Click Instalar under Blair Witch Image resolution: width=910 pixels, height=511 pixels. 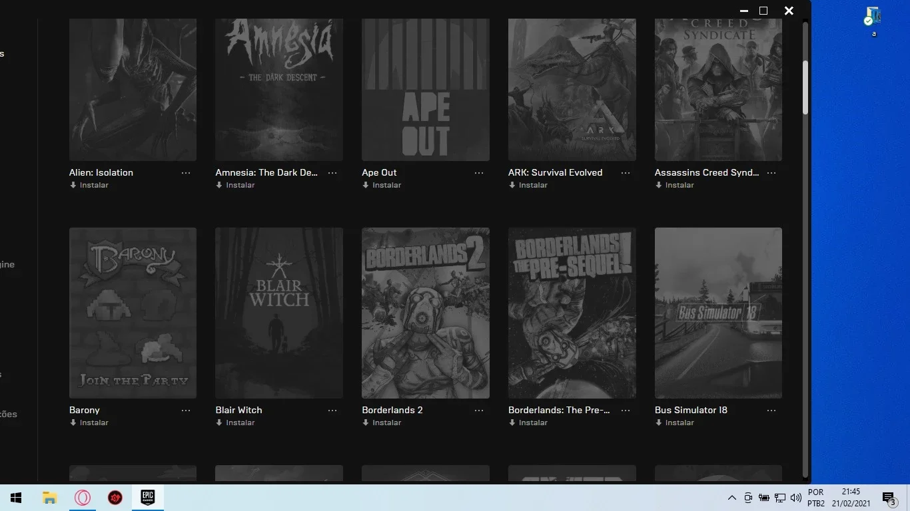(x=235, y=423)
